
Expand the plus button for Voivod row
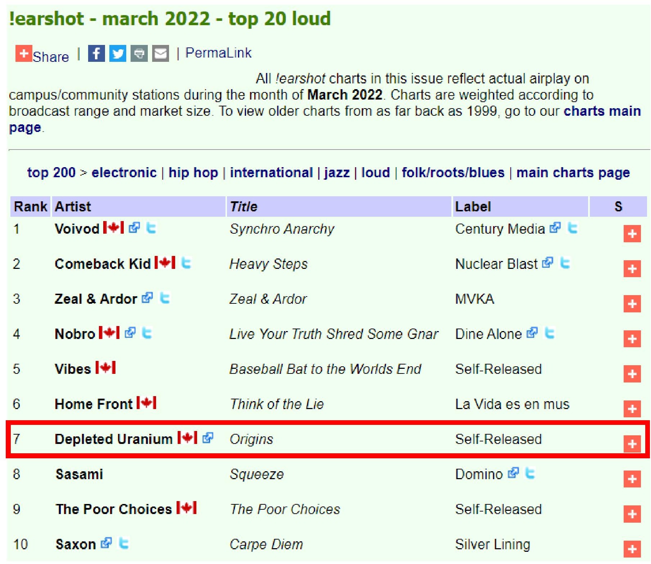[632, 234]
